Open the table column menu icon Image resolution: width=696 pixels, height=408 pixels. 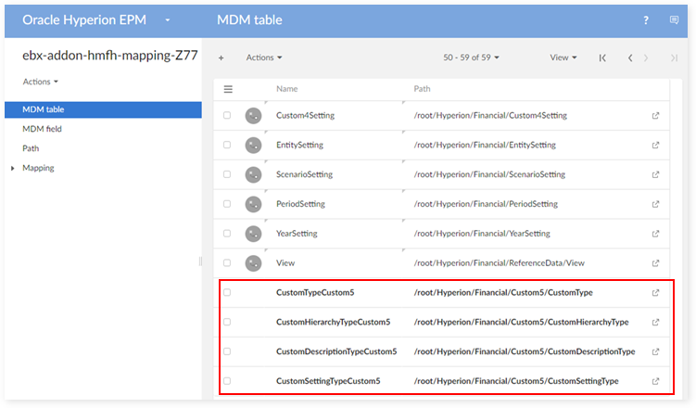pyautogui.click(x=228, y=89)
